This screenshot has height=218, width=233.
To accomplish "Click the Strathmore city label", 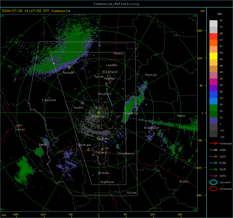I will (x=126, y=153).
